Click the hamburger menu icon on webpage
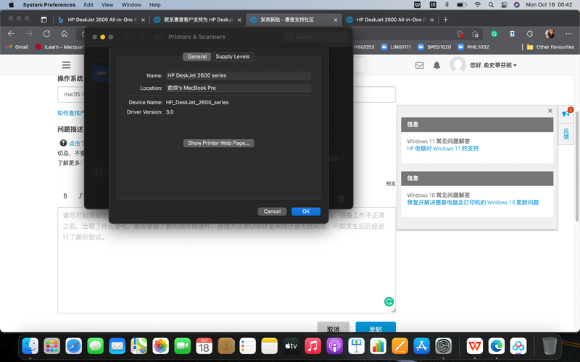This screenshot has width=580, height=362. 66,65
